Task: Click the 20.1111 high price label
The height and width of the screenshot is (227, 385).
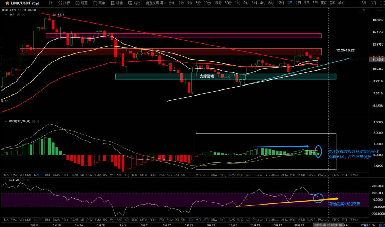Action: click(x=58, y=15)
